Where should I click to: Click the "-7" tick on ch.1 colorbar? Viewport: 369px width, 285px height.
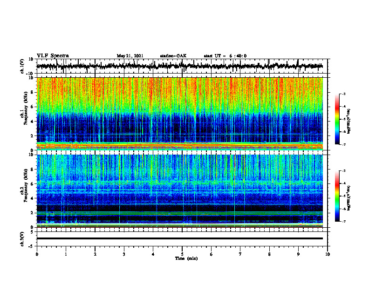pyautogui.click(x=343, y=144)
